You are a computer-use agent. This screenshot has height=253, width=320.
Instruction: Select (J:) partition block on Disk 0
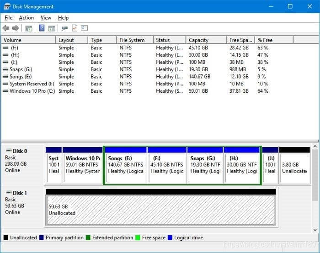[x=270, y=165]
